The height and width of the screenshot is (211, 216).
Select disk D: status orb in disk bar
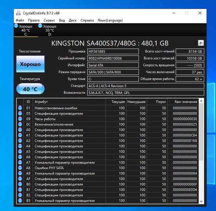click(x=40, y=26)
